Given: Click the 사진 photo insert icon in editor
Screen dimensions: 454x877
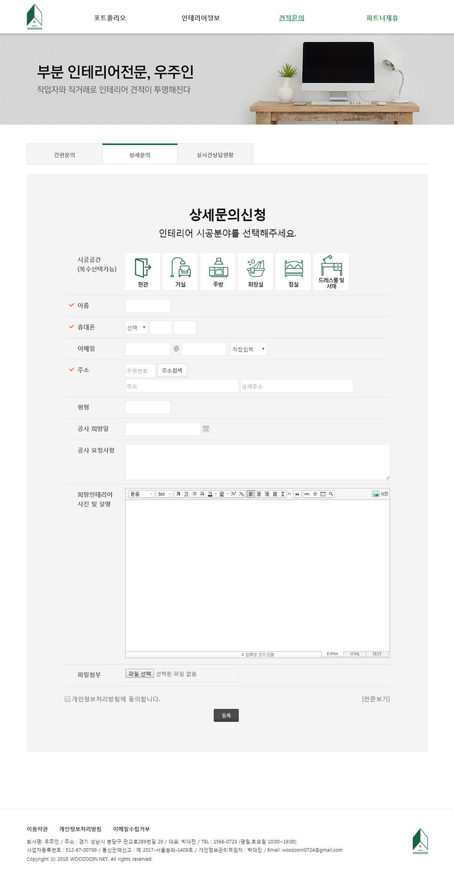Looking at the screenshot, I should 380,494.
